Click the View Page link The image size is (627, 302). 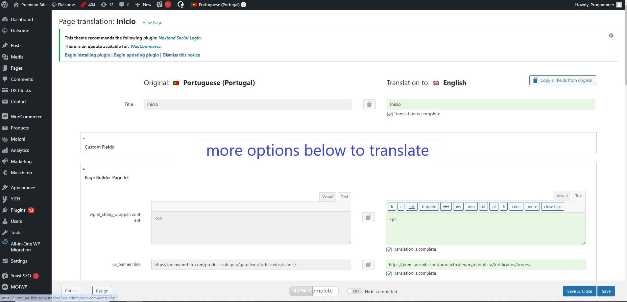tap(152, 22)
